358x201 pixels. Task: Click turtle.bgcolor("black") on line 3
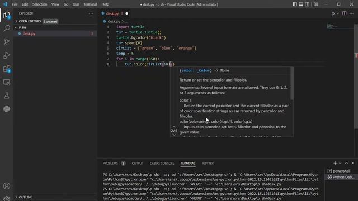(x=141, y=37)
